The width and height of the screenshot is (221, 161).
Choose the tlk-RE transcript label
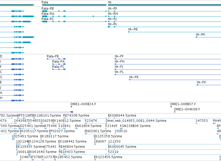(x=133, y=29)
